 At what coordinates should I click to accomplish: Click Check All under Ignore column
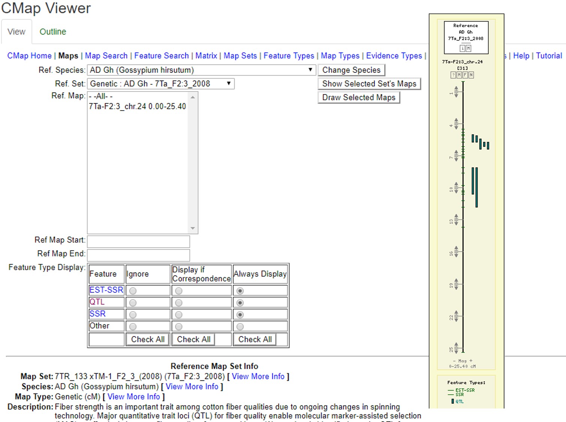[x=148, y=339]
